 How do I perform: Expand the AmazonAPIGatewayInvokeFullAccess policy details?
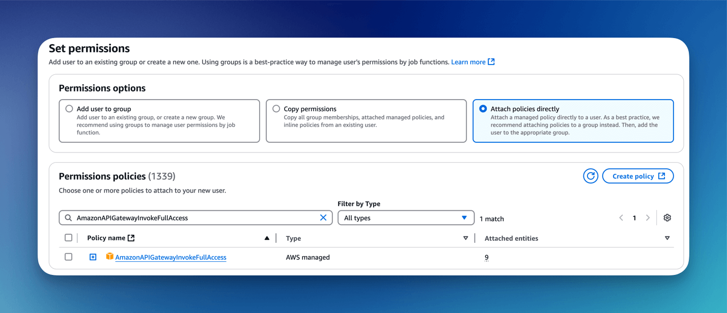(x=93, y=257)
